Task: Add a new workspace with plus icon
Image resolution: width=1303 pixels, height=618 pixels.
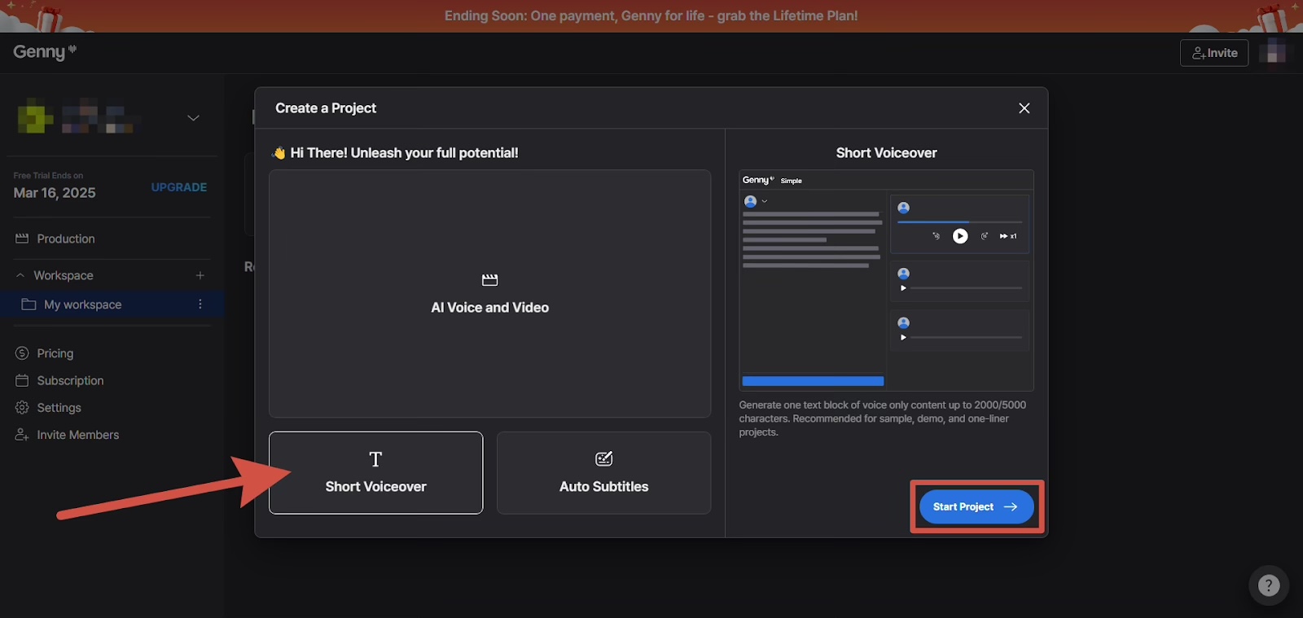Action: [x=200, y=275]
